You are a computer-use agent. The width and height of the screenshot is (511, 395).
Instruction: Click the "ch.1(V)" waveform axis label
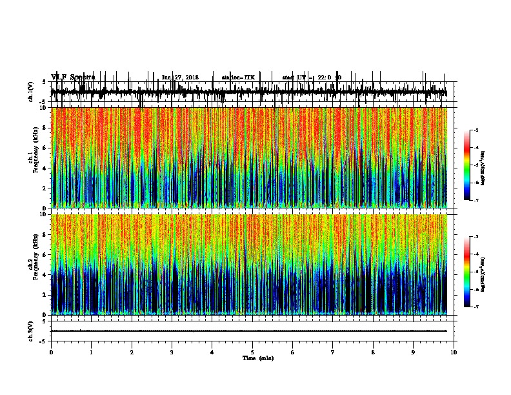[30, 92]
